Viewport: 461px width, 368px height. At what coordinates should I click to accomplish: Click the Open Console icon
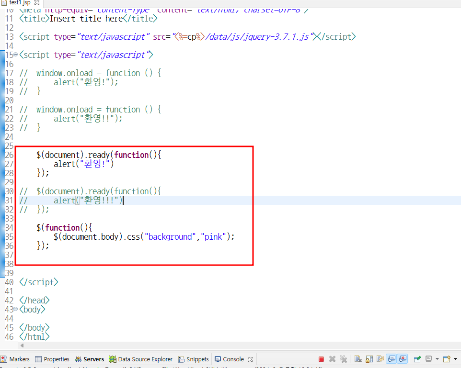coord(447,359)
